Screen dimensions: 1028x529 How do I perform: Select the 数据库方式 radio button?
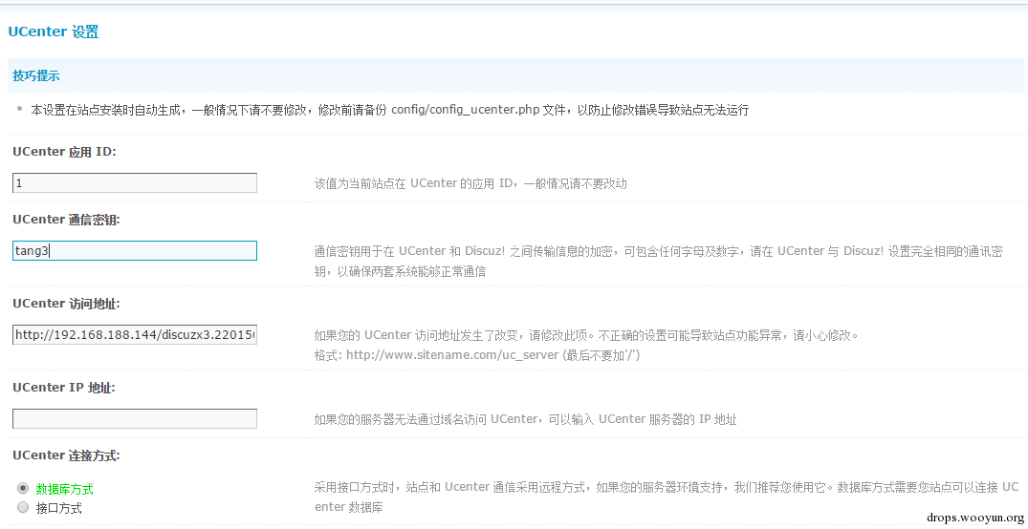[23, 488]
